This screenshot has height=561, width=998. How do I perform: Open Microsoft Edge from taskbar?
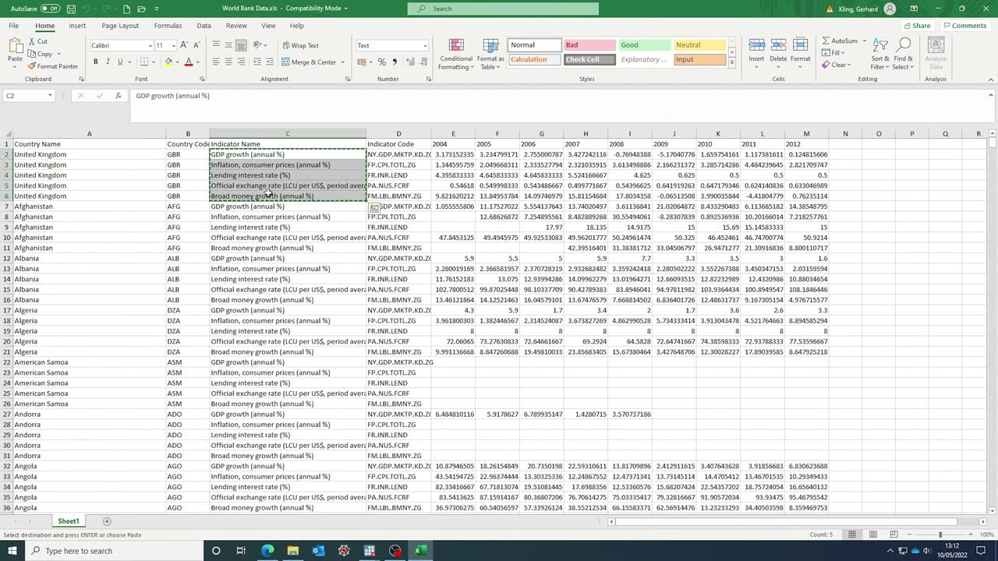coord(267,551)
